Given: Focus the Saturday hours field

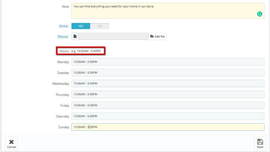Looking at the screenshot, I should (168, 116).
